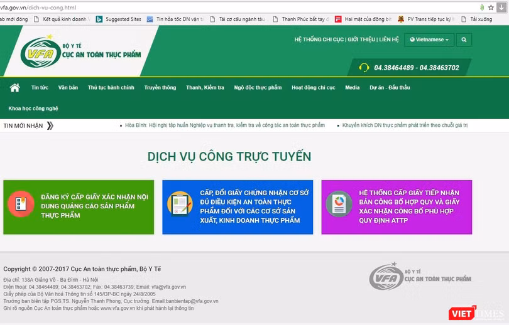Open Thủ tục hành chính menu
509x325 pixels.
coord(111,87)
